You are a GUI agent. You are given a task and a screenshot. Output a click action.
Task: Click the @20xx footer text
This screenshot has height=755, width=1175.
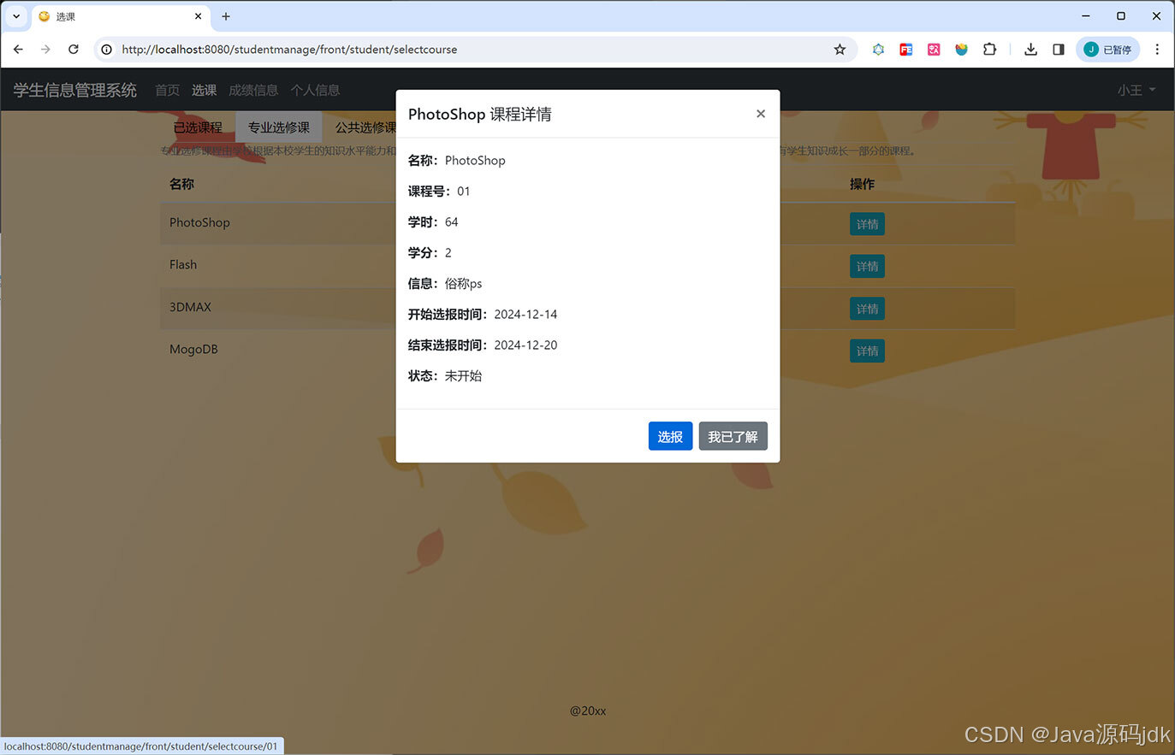click(588, 711)
